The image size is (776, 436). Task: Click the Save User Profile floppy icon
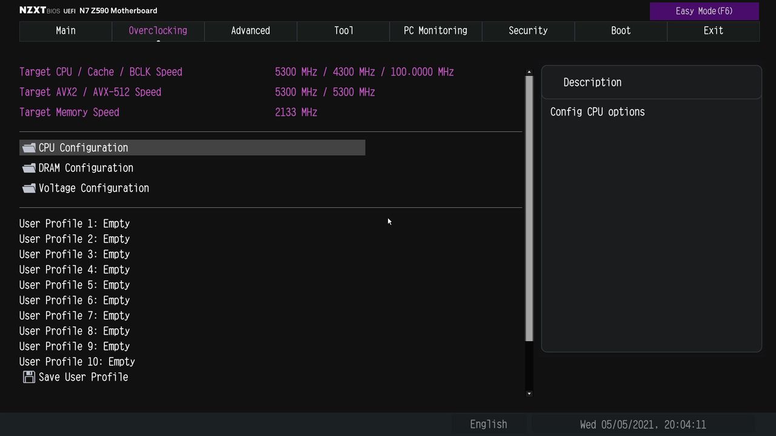click(28, 377)
